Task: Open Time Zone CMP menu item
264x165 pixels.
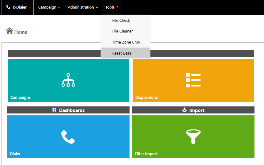Action: pyautogui.click(x=126, y=42)
